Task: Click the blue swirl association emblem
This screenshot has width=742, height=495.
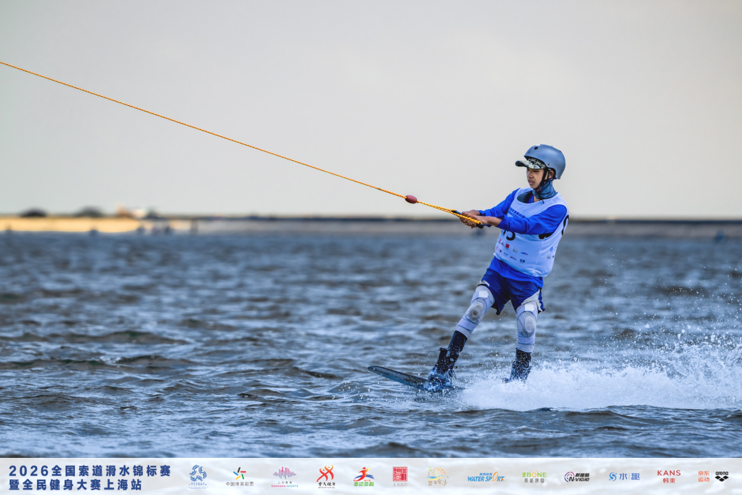Action: coord(198,476)
